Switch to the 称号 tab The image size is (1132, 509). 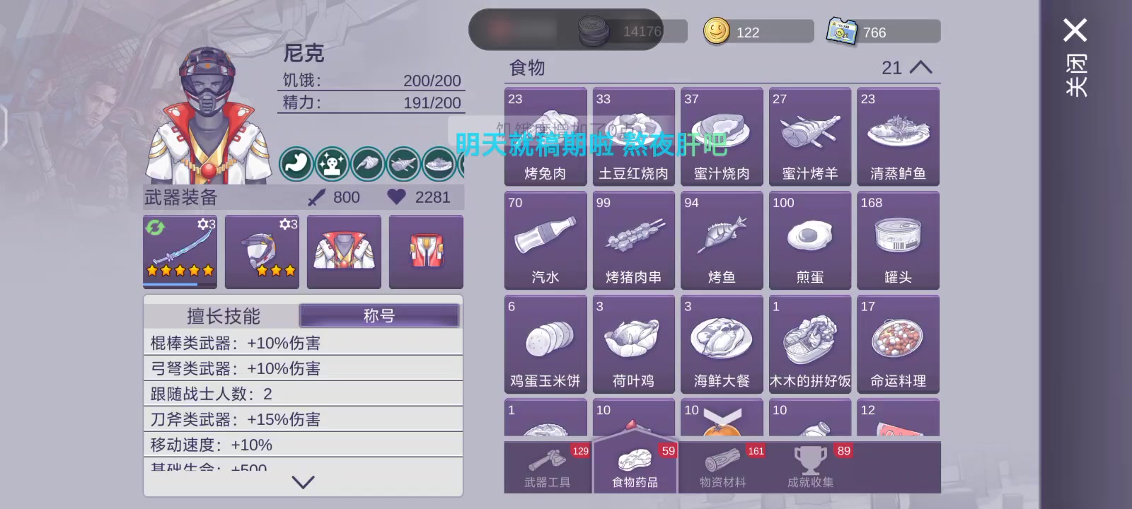[x=379, y=315]
